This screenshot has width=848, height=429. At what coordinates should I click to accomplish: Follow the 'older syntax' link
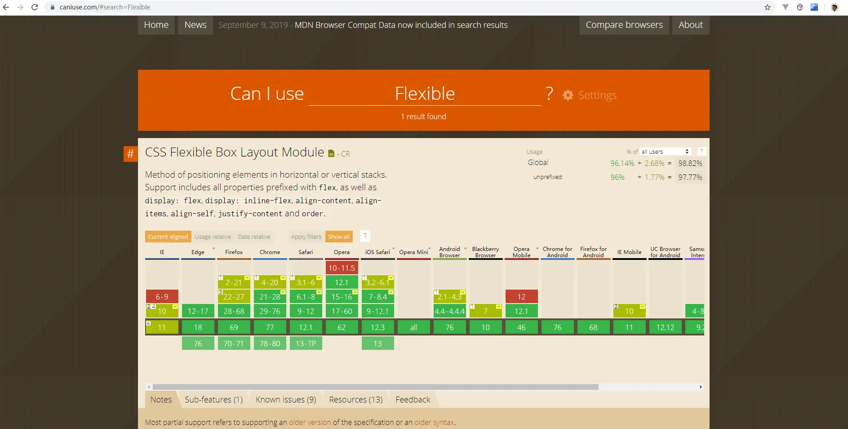(434, 422)
